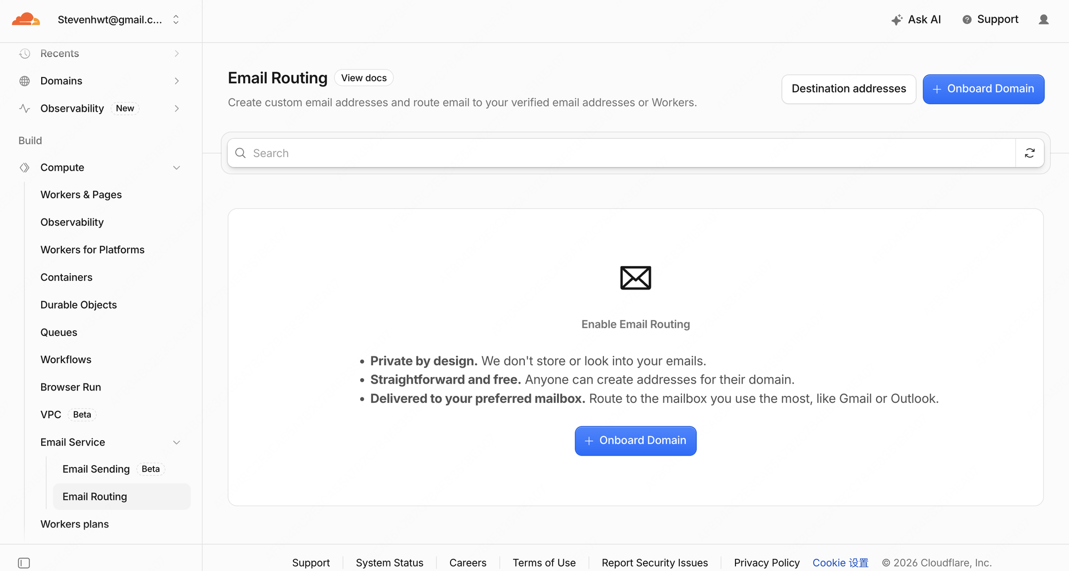1069x571 pixels.
Task: Open Observability under Compute
Action: tap(72, 222)
